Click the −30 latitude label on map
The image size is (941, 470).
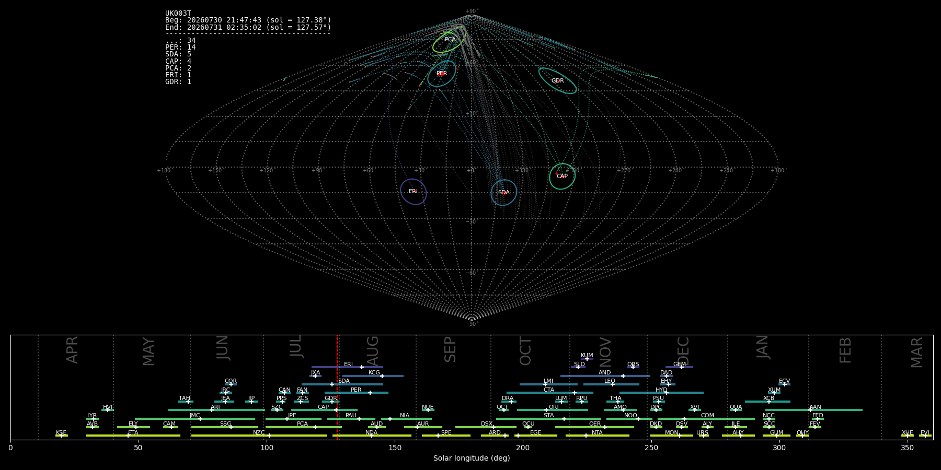pos(472,222)
